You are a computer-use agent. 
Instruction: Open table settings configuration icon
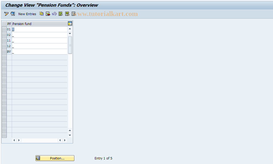[70, 23]
